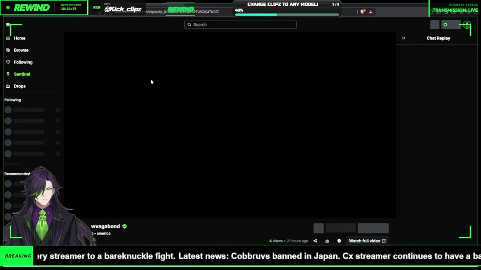Click the @Kick_clipz handle text

coord(123,9)
